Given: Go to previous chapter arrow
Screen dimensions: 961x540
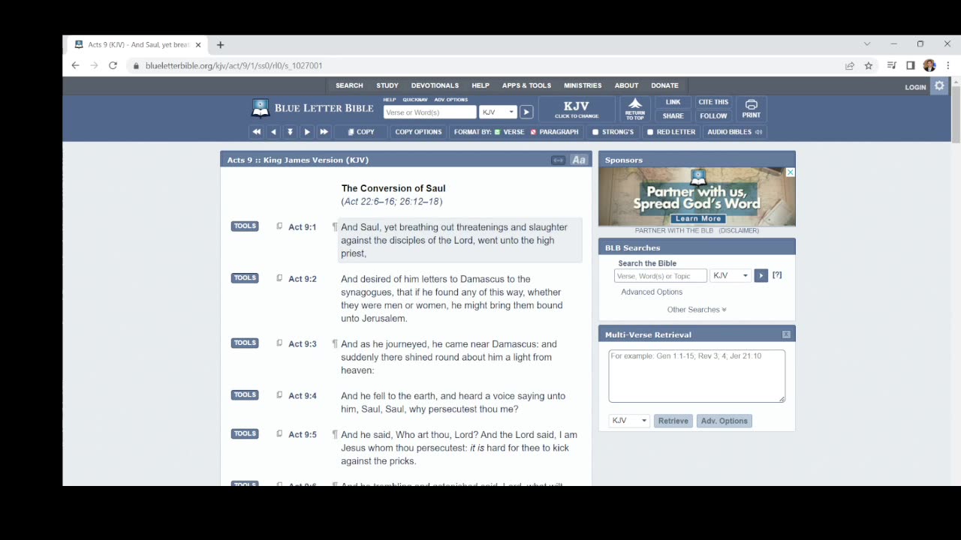Looking at the screenshot, I should (x=273, y=132).
